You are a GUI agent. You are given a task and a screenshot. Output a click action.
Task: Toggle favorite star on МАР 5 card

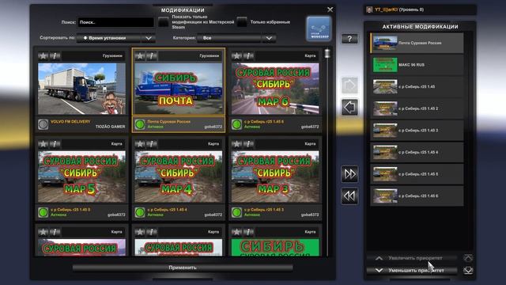coord(43,144)
